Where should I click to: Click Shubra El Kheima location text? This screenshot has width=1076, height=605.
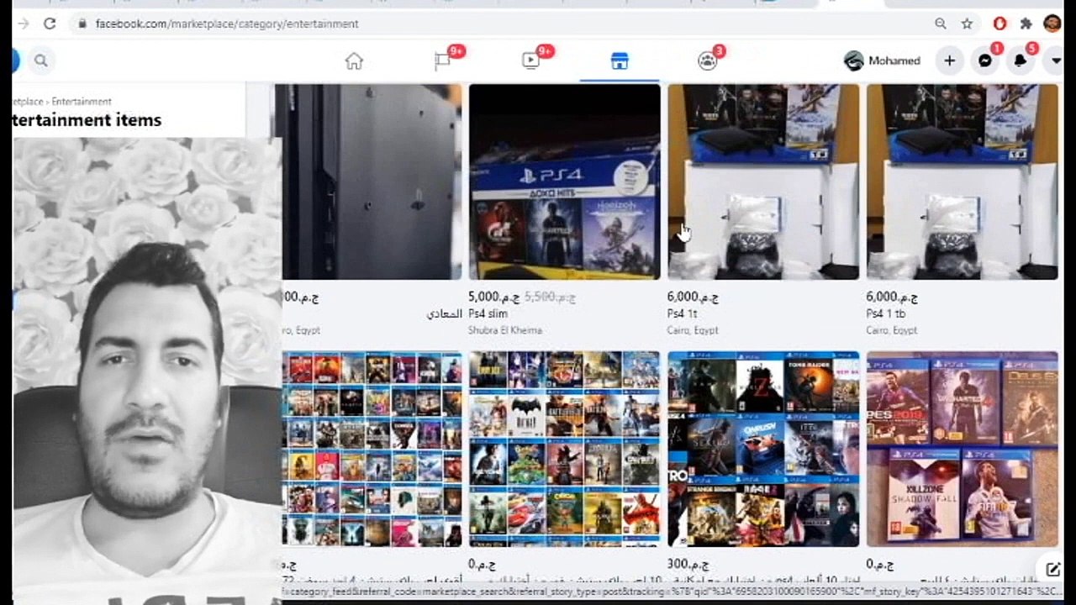point(505,330)
